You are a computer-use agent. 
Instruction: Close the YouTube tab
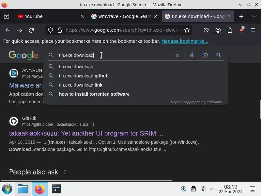[82, 16]
